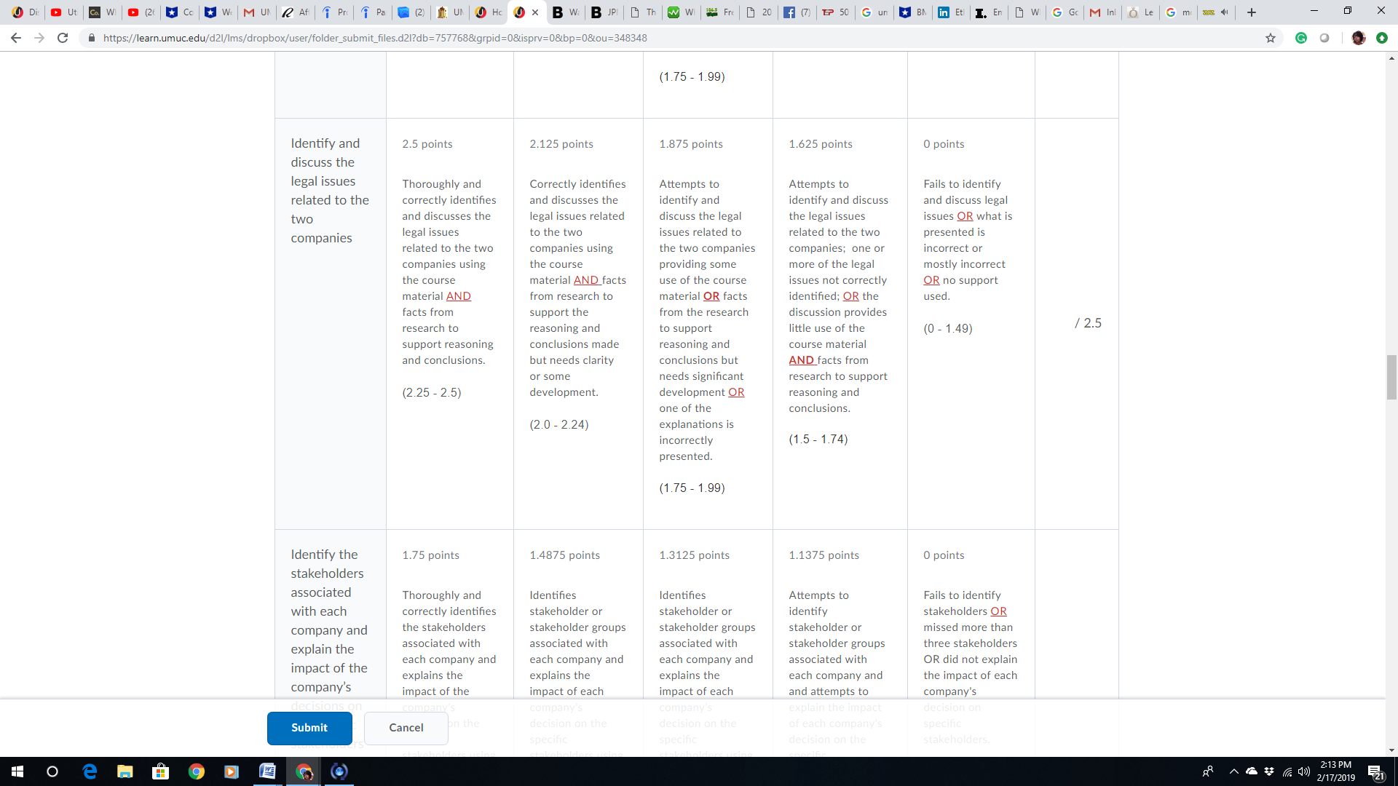Open the Windows Start menu
This screenshot has width=1398, height=786.
coord(17,771)
